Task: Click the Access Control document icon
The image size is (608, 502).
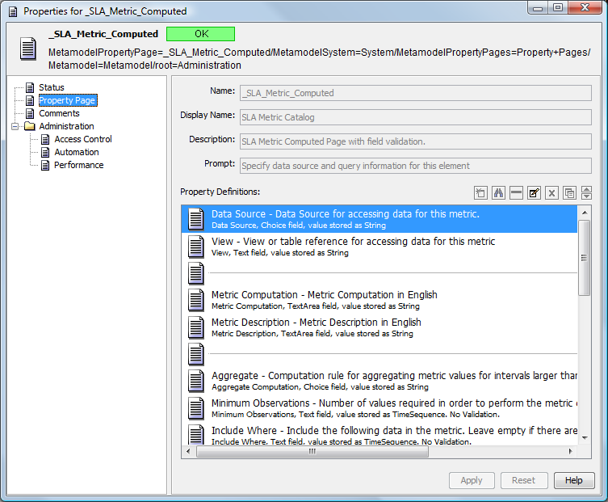Action: tap(45, 139)
